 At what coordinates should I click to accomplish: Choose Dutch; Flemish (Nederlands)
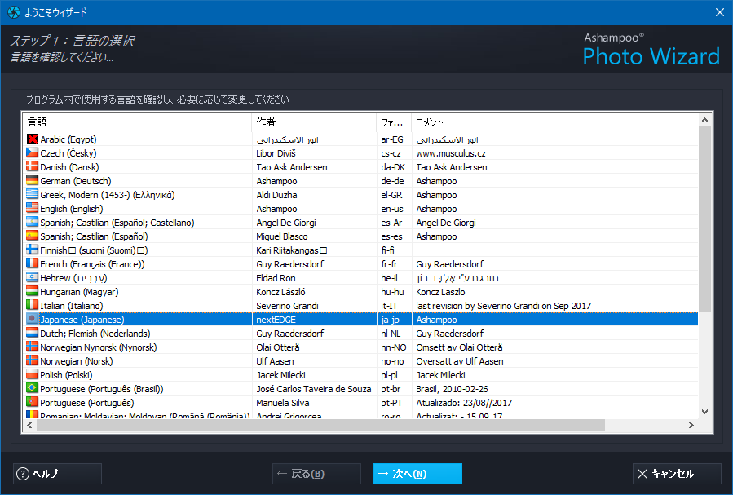(x=360, y=334)
